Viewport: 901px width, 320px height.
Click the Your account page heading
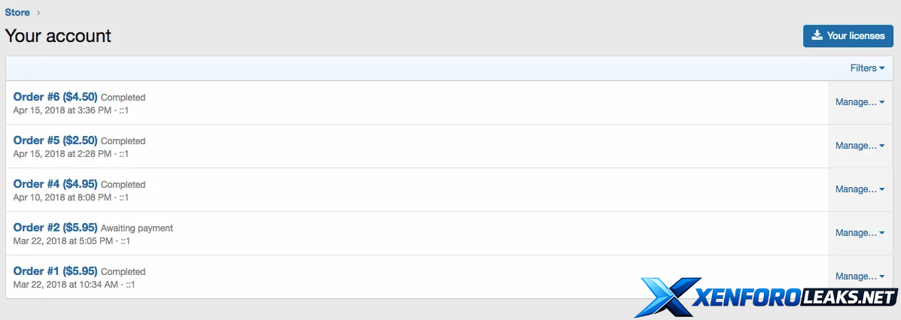coord(58,35)
